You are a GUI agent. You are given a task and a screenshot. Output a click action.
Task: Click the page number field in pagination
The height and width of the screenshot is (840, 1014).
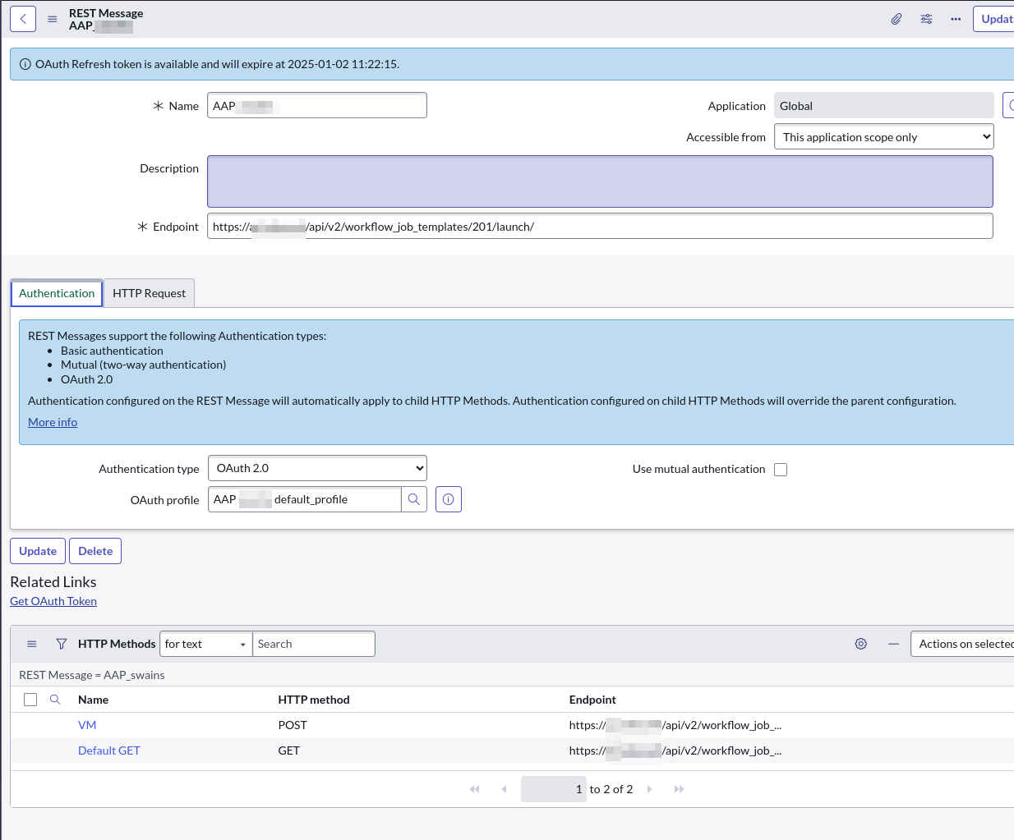(x=554, y=789)
